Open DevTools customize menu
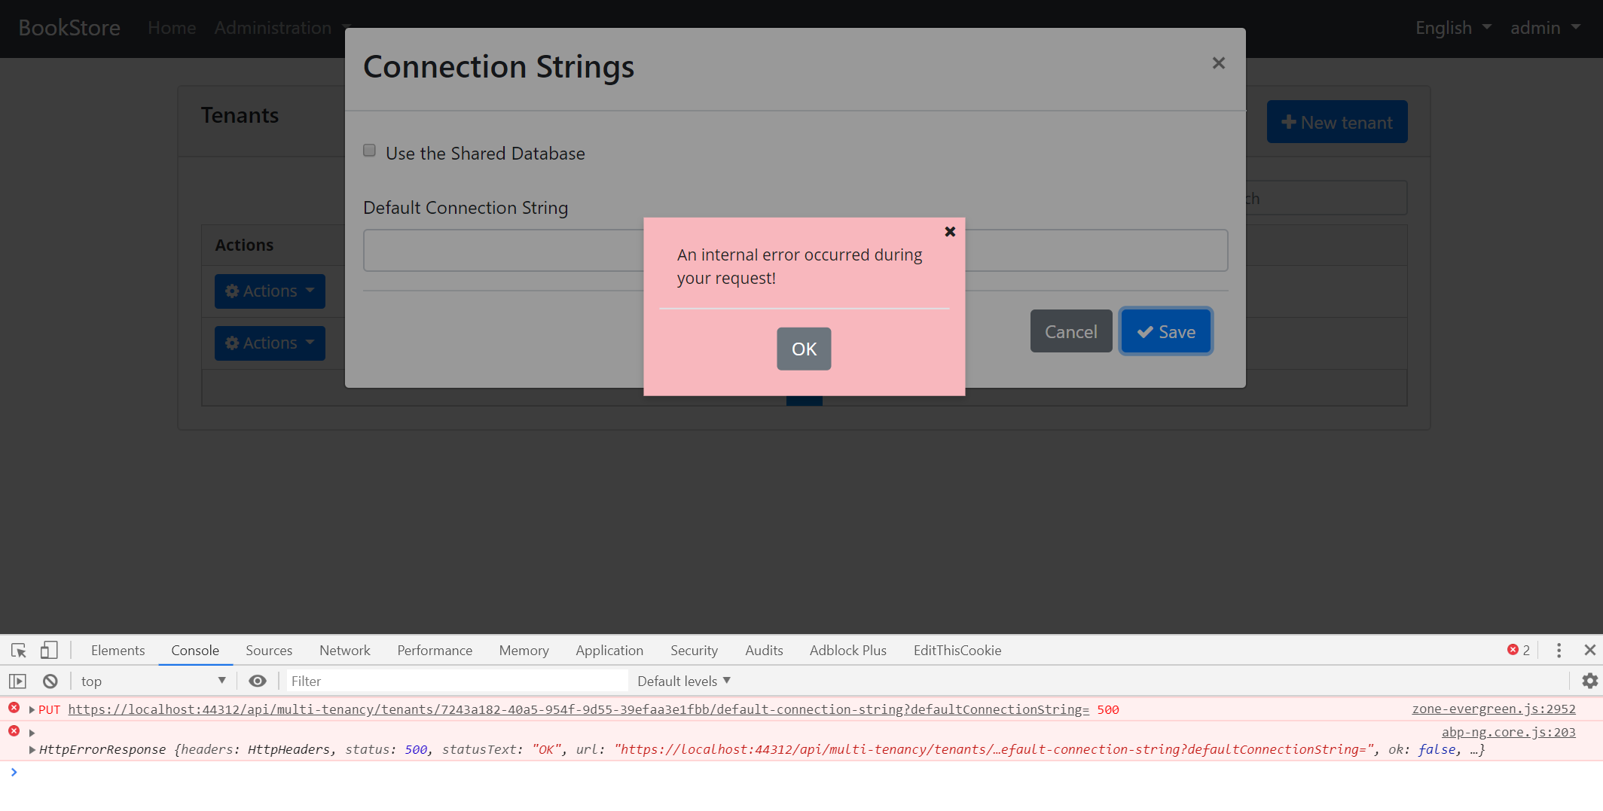The image size is (1603, 811). (x=1559, y=650)
